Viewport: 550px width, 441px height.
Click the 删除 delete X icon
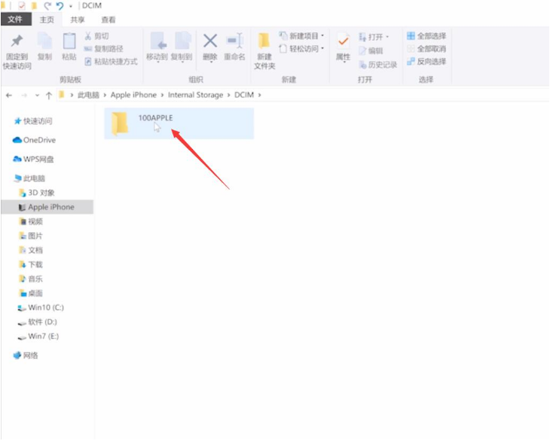(210, 41)
